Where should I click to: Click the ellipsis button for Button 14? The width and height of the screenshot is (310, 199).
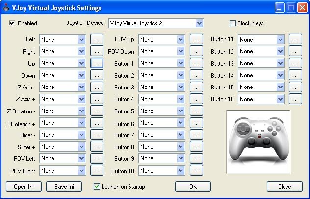click(x=295, y=75)
